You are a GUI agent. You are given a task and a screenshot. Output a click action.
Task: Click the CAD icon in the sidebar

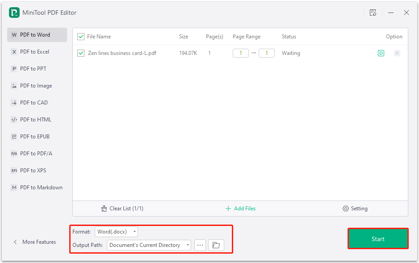pos(14,103)
